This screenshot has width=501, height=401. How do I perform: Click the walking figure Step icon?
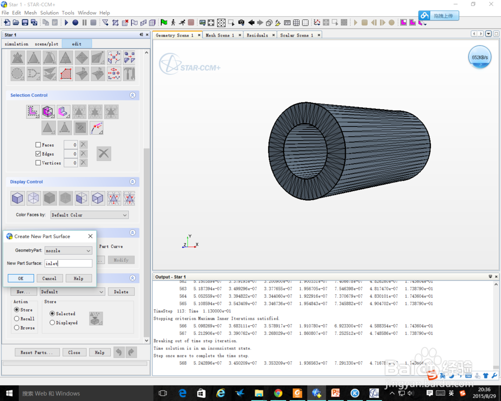pyautogui.click(x=173, y=23)
